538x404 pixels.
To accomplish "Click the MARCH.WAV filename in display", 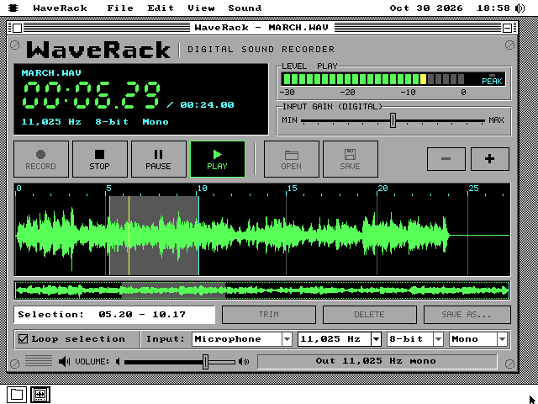I will point(51,73).
